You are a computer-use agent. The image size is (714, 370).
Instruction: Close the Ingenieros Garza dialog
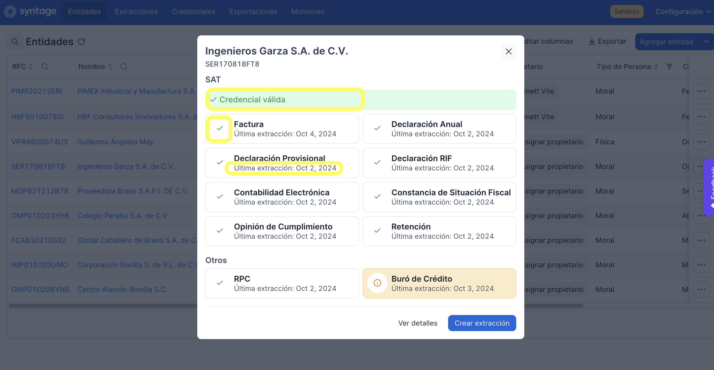[508, 51]
